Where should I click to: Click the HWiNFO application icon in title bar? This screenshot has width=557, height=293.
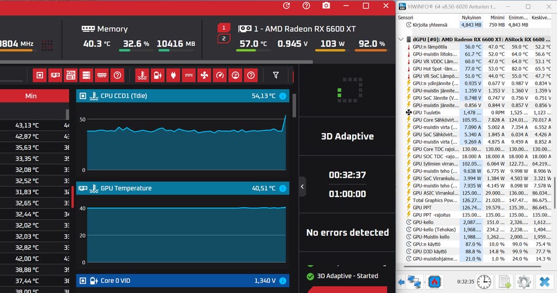tap(403, 6)
